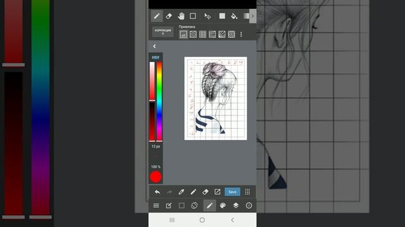Viewport: 405px width, 227px height.
Task: Tap the rotate canvas icon
Action: click(194, 206)
